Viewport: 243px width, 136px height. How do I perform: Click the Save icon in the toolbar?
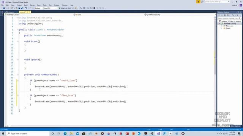coord(19,8)
